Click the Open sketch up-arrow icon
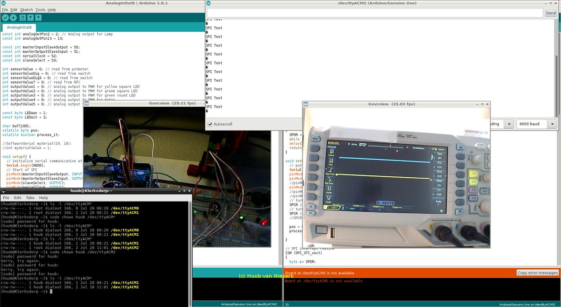This screenshot has height=307, width=561. coord(30,18)
